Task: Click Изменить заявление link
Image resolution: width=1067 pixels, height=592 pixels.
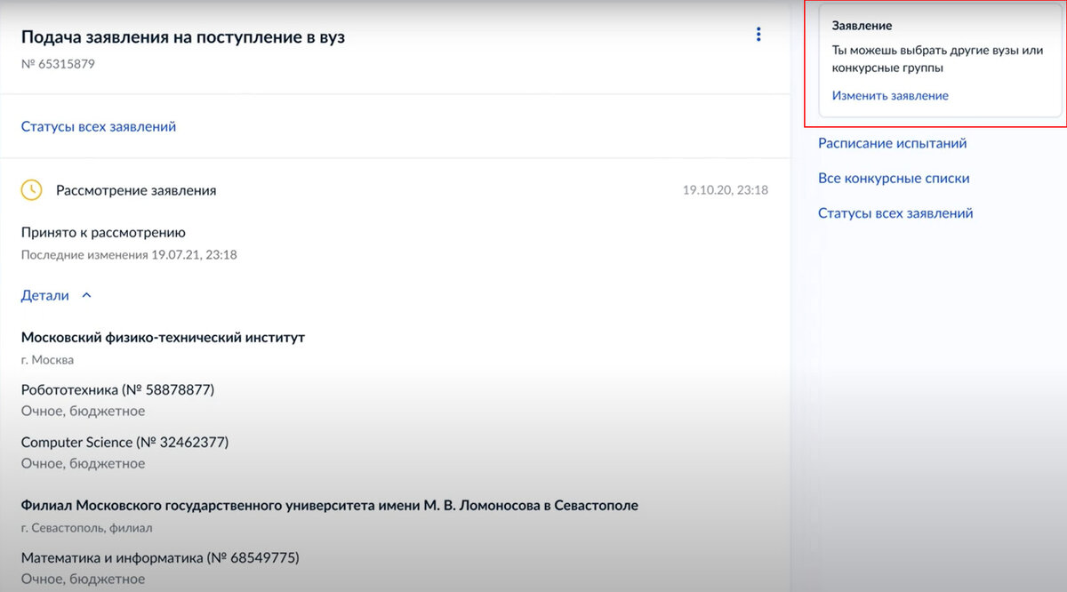Action: [890, 96]
